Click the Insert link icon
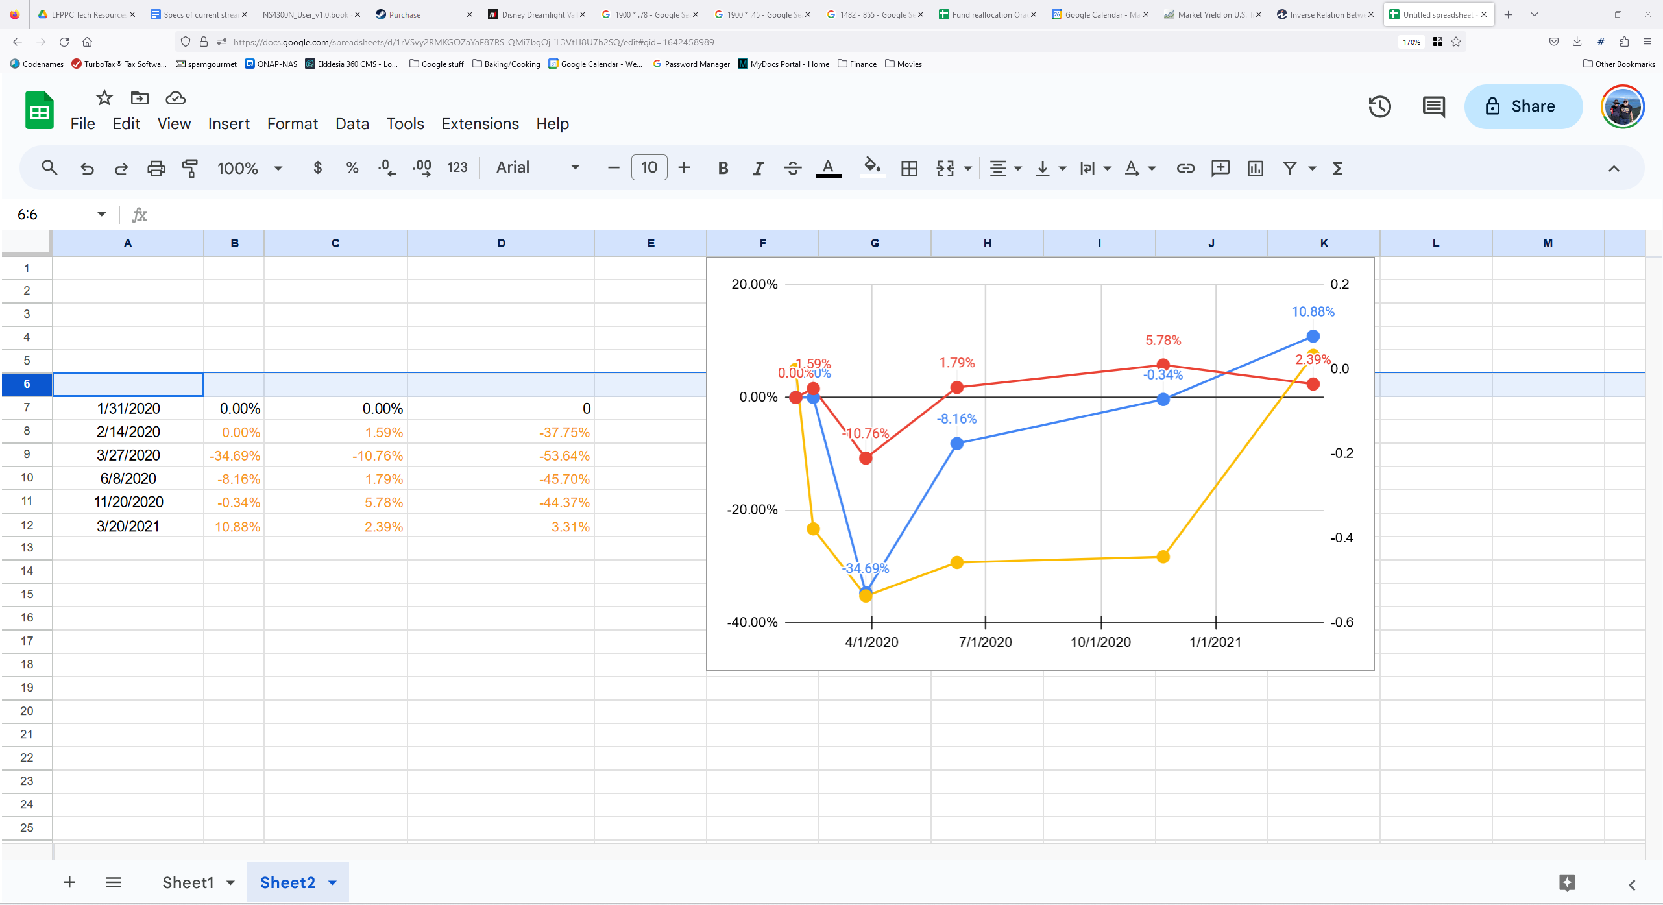This screenshot has width=1663, height=905. click(1185, 168)
